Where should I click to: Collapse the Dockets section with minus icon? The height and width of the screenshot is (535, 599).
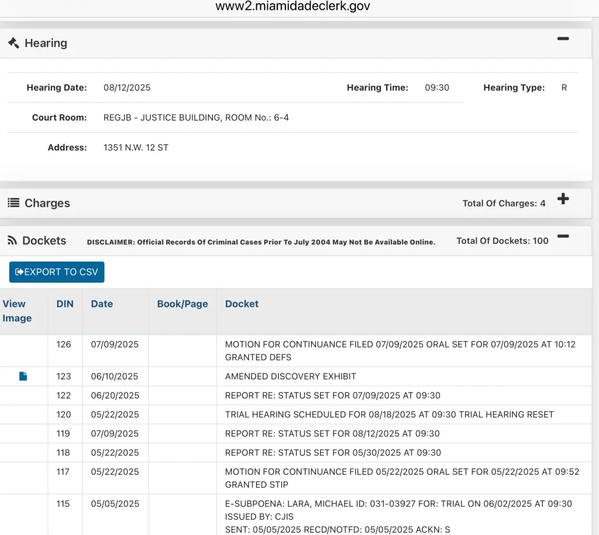pyautogui.click(x=563, y=236)
